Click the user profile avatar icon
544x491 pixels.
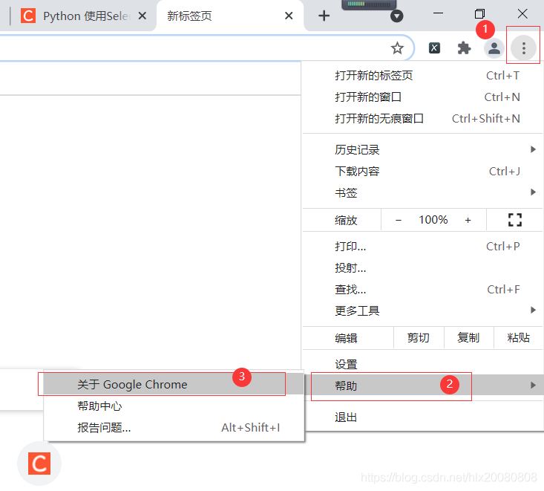494,48
